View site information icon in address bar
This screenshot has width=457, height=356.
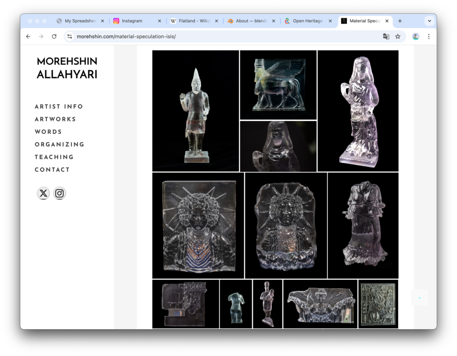70,37
